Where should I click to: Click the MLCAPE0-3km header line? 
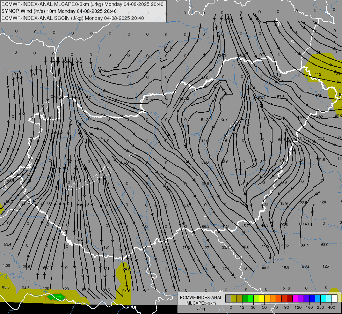coord(82,4)
